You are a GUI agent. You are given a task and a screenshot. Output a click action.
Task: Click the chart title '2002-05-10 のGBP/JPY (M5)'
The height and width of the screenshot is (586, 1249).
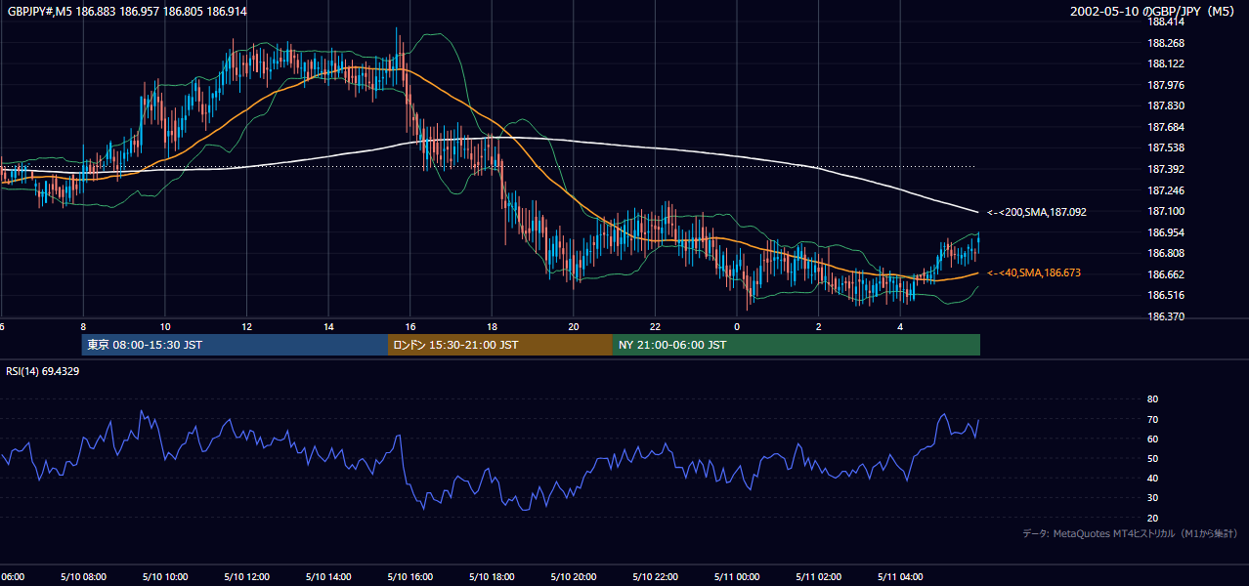(1153, 11)
